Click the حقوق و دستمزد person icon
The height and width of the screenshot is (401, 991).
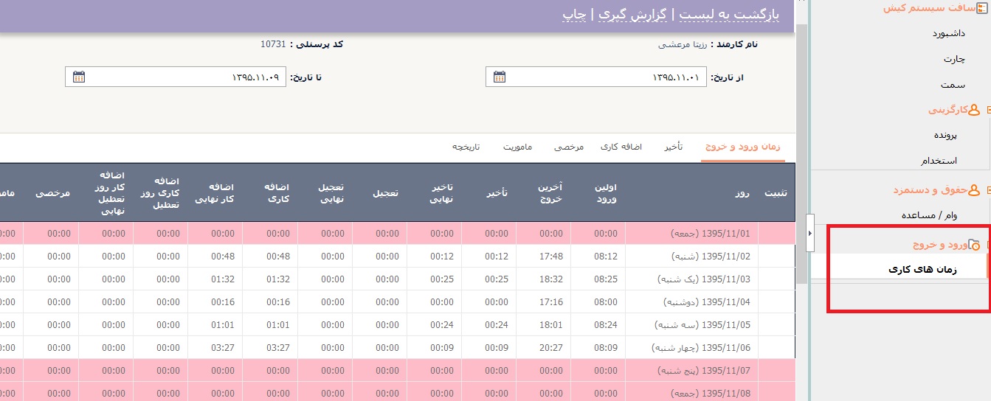[974, 190]
